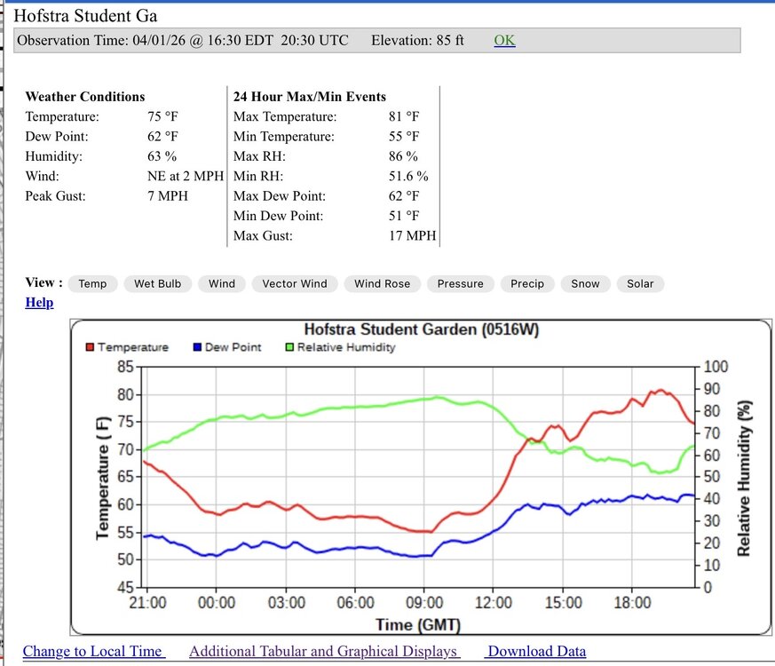
Task: Switch to the Pressure chart
Action: tap(460, 283)
